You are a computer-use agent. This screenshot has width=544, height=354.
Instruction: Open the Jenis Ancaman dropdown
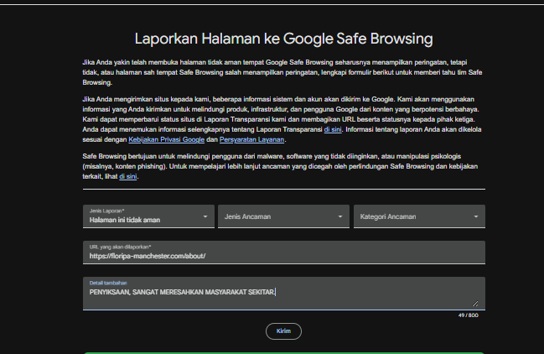[283, 216]
